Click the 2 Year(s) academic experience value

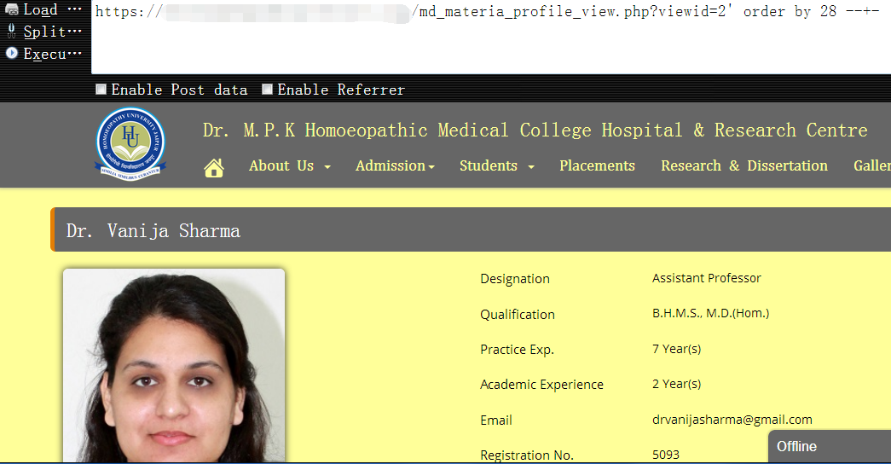click(676, 384)
